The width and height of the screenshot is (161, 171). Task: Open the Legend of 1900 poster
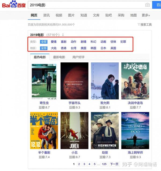tap(135, 131)
